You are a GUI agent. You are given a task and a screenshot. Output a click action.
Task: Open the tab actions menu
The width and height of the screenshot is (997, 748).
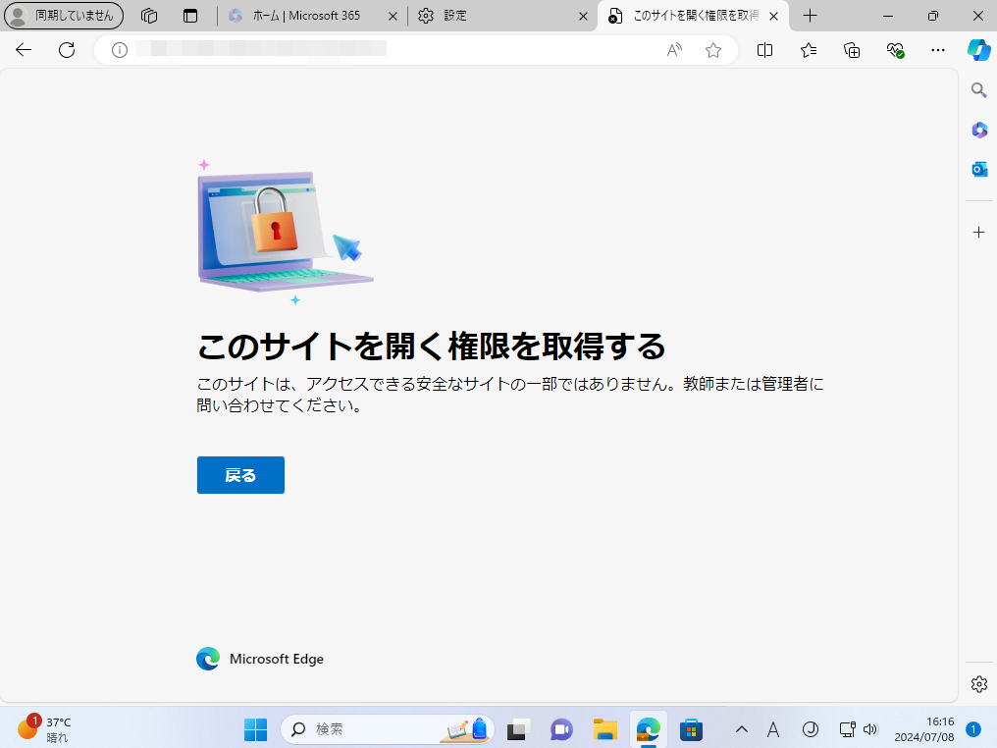coord(147,16)
